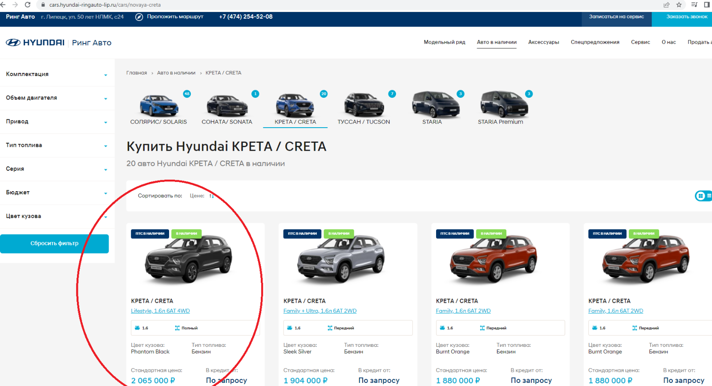Click drive type icon on Sleek Silver card

pyautogui.click(x=330, y=328)
